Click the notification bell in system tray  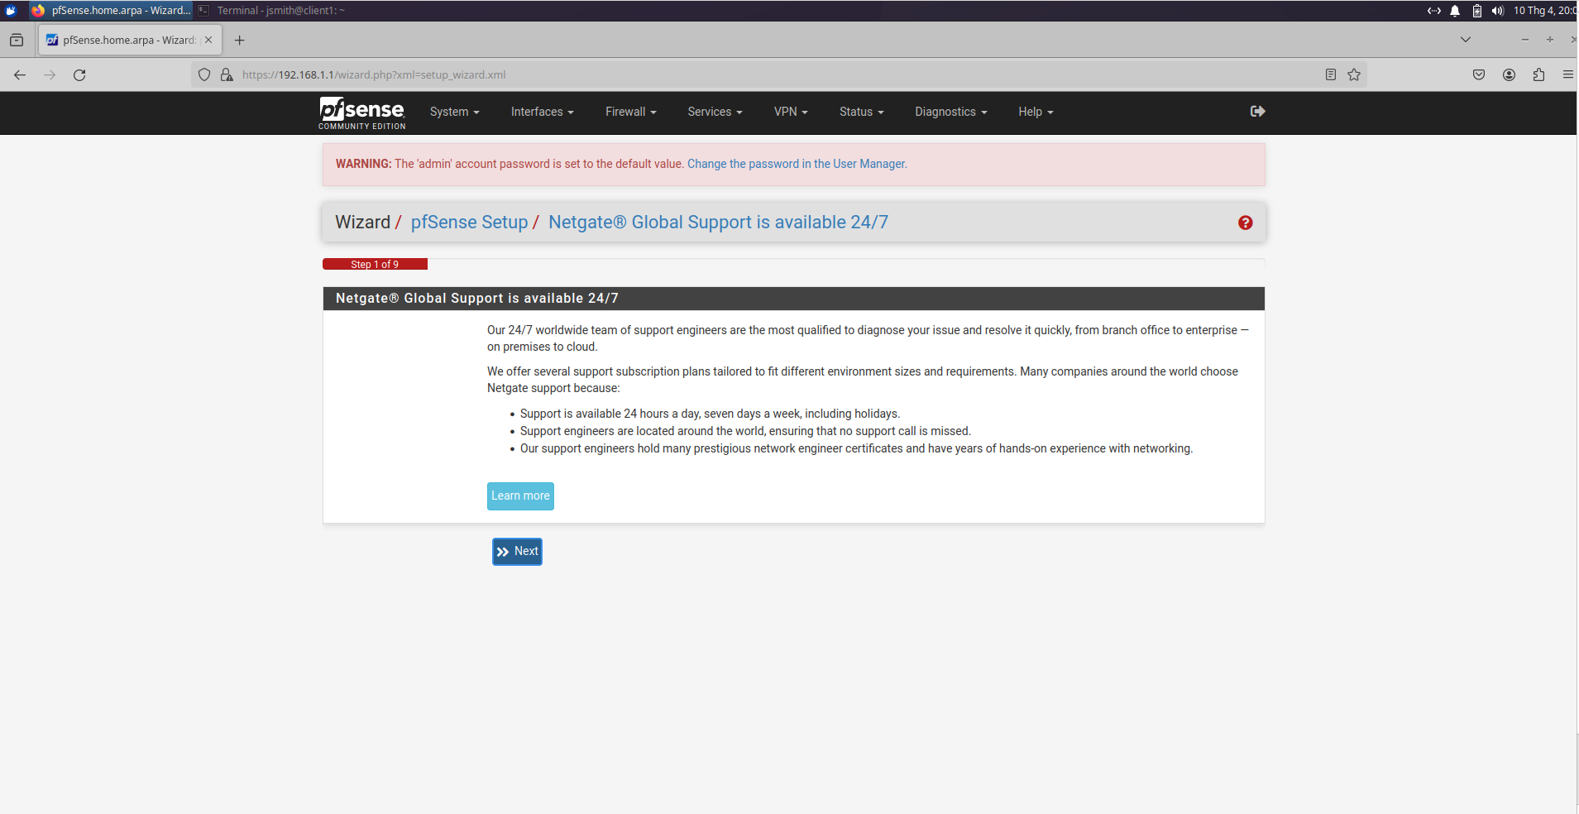click(x=1455, y=11)
